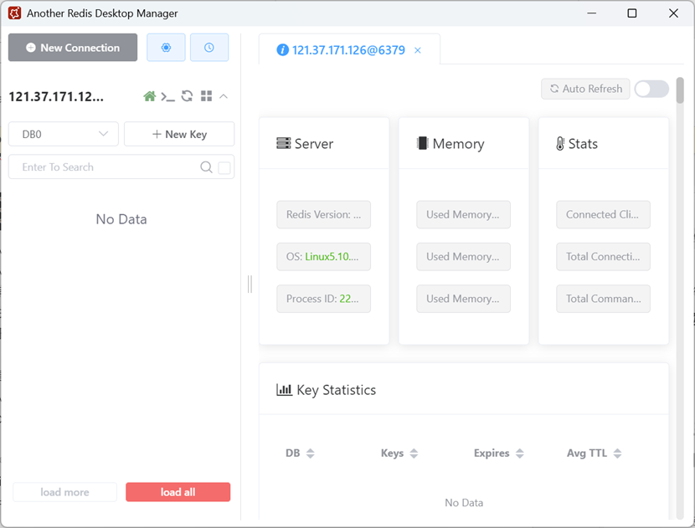Viewport: 695px width, 528px height.
Task: Click the search magnifier icon
Action: coord(206,167)
